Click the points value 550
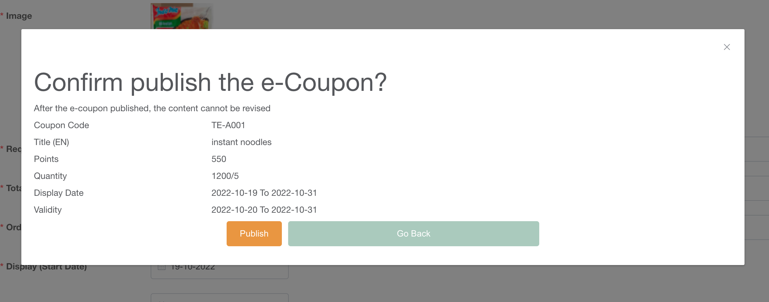 [x=219, y=159]
